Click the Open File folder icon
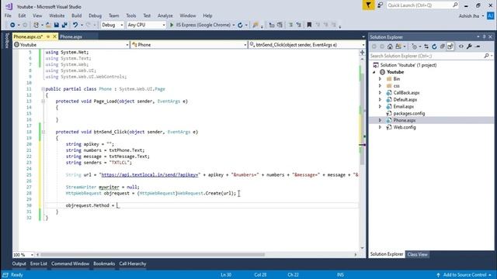This screenshot has width=497, height=279. pyautogui.click(x=48, y=25)
